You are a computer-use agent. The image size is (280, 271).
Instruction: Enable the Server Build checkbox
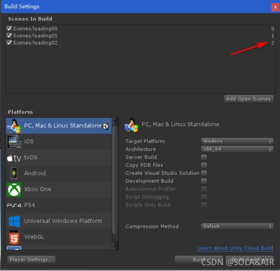click(x=204, y=157)
